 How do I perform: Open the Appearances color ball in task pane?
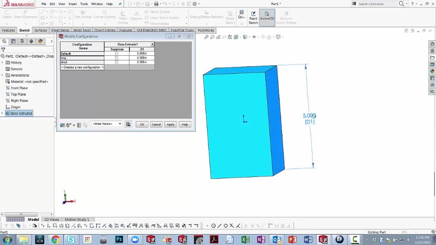click(432, 71)
